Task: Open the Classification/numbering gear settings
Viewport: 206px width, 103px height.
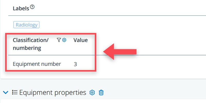Action: click(64, 40)
